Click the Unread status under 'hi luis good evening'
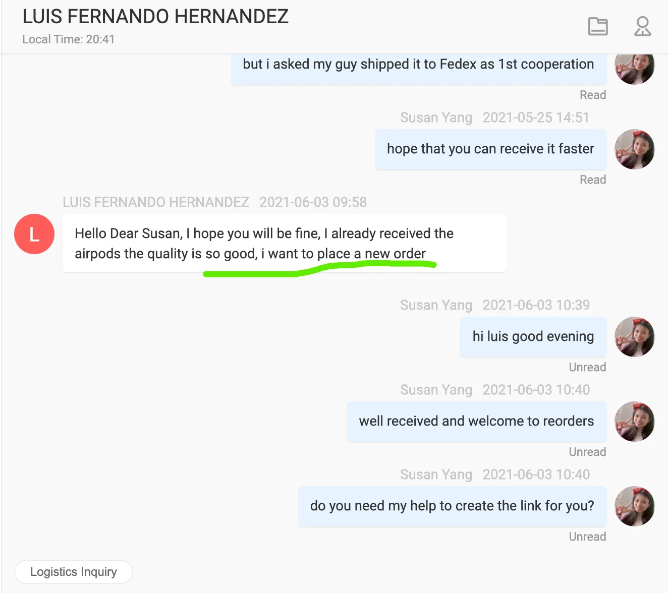The height and width of the screenshot is (593, 668). 587,367
